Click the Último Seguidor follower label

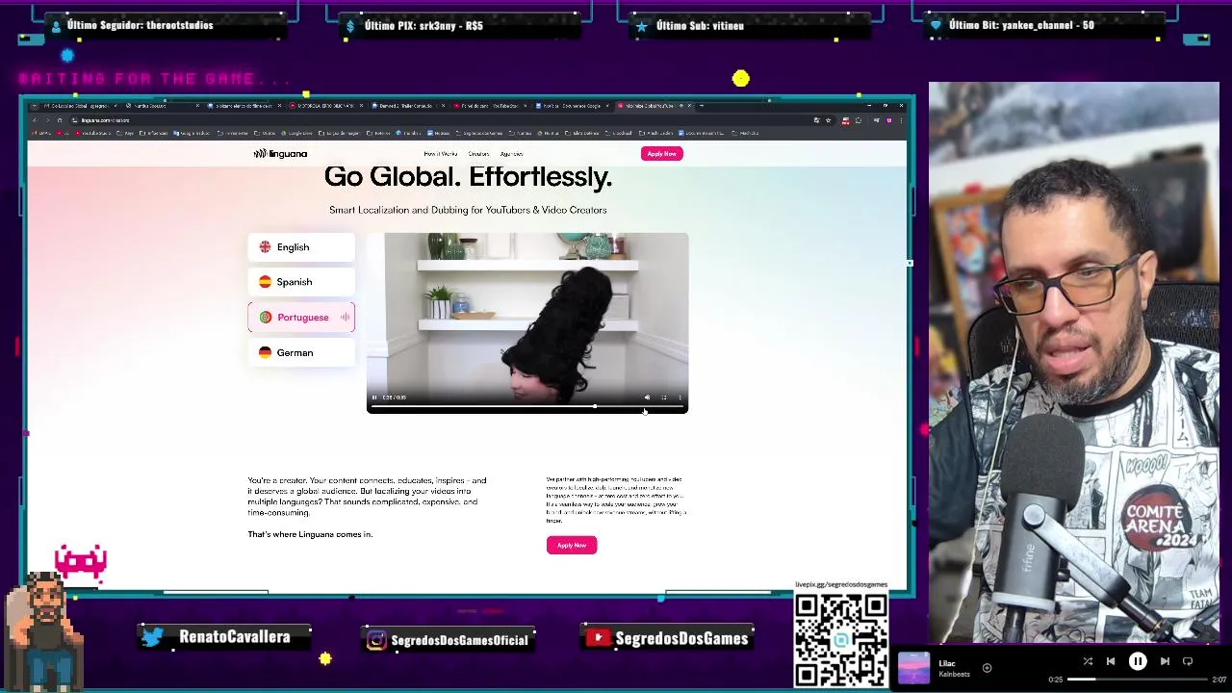pos(141,25)
